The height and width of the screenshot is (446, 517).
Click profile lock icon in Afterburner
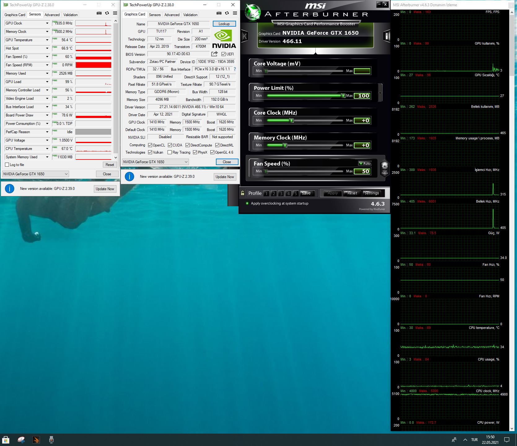click(x=243, y=193)
